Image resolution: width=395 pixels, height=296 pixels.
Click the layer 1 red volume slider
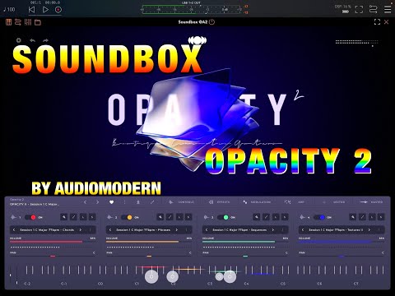pyautogui.click(x=53, y=242)
